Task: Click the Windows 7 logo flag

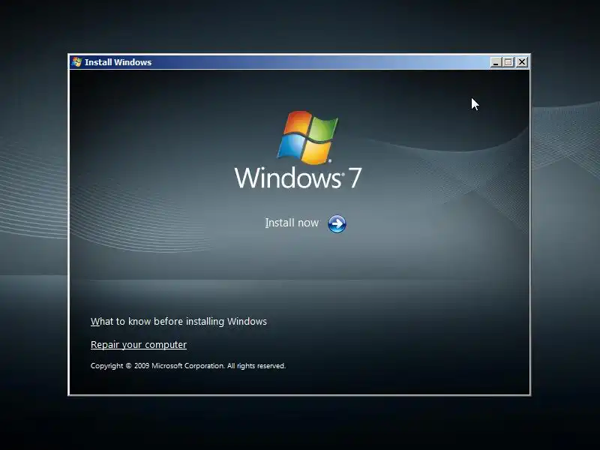Action: coord(307,137)
